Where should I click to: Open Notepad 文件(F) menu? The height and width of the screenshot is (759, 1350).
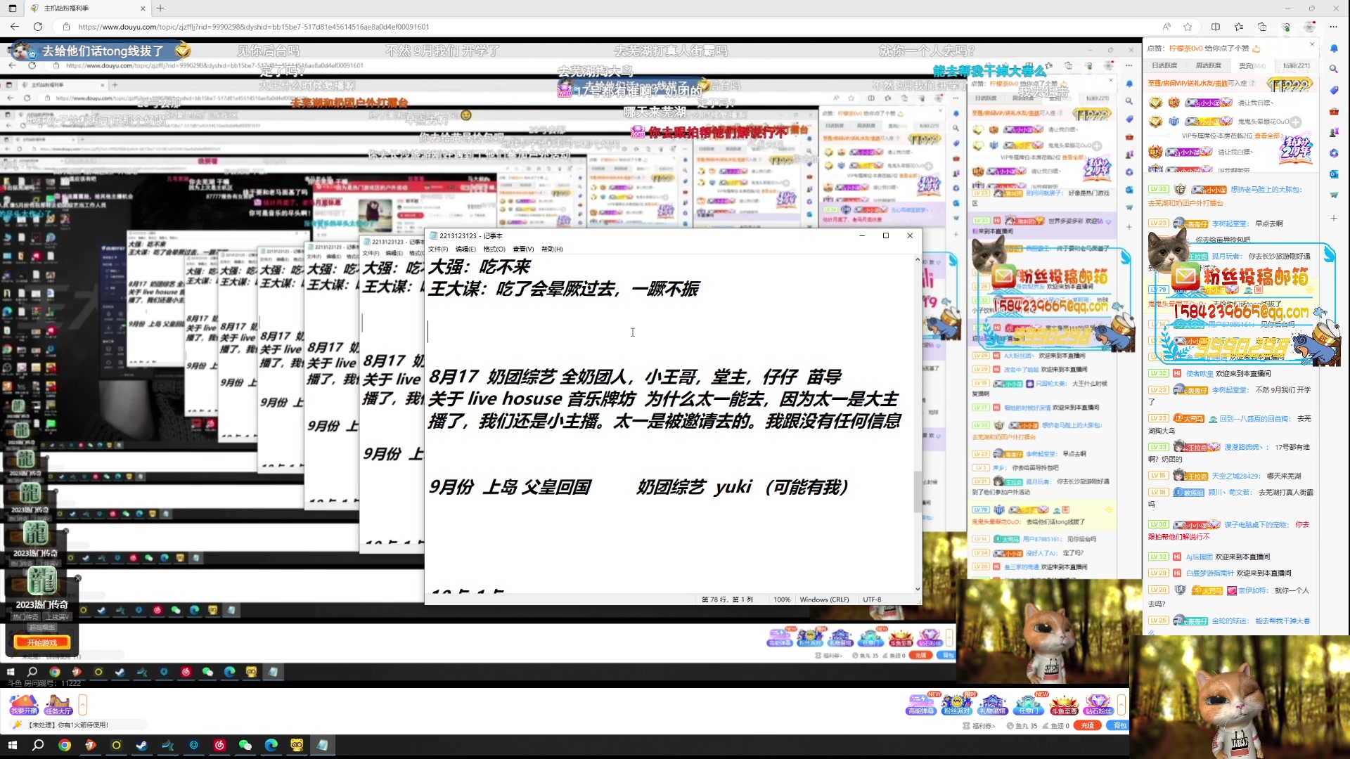click(x=438, y=249)
